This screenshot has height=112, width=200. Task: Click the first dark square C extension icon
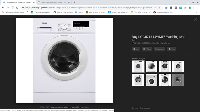click(x=171, y=7)
